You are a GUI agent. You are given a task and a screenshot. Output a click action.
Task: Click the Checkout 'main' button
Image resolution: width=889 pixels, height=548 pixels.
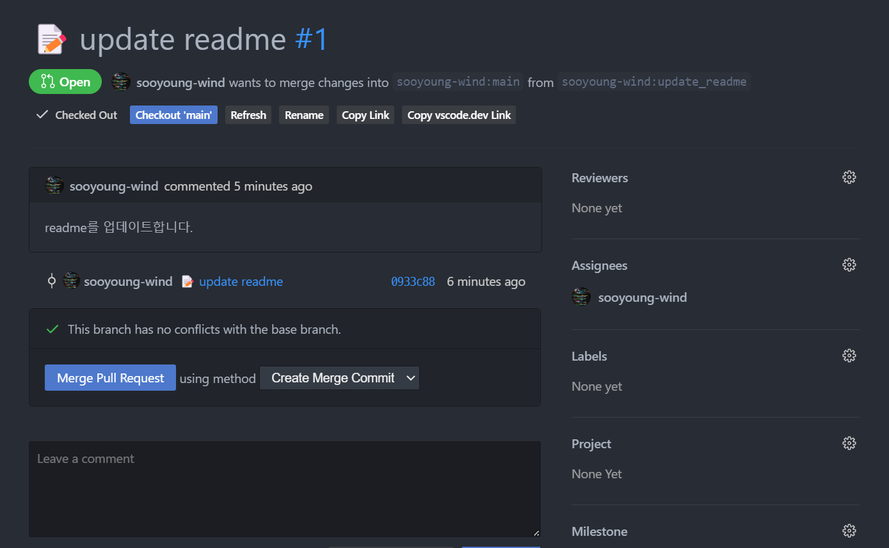tap(173, 115)
